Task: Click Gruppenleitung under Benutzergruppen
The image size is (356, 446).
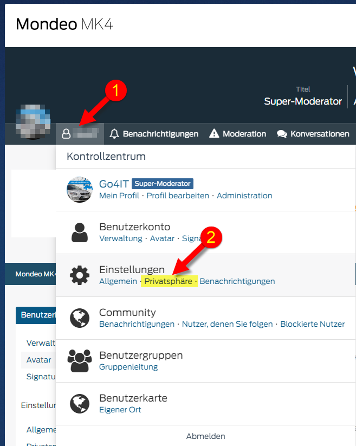Action: (x=128, y=367)
